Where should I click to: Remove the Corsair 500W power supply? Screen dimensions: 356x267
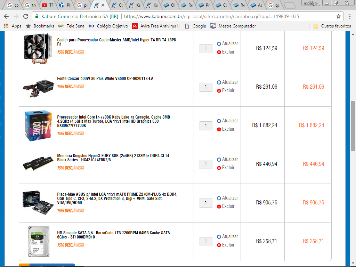pos(225,91)
